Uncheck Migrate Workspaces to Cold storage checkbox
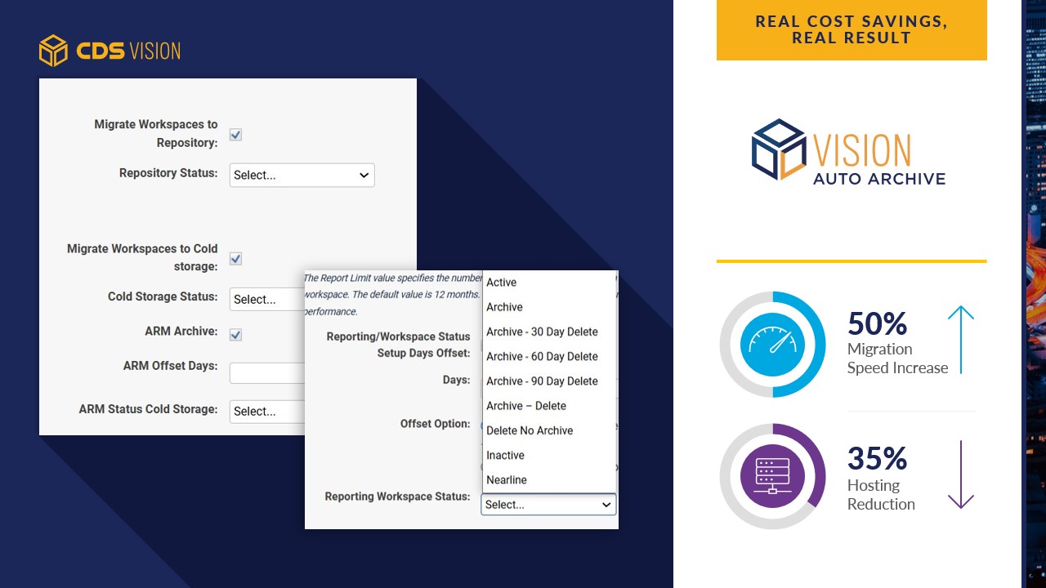 coord(235,259)
